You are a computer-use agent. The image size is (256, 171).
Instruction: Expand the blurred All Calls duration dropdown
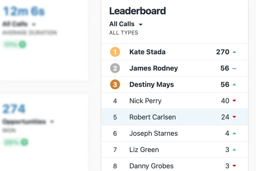34,25
